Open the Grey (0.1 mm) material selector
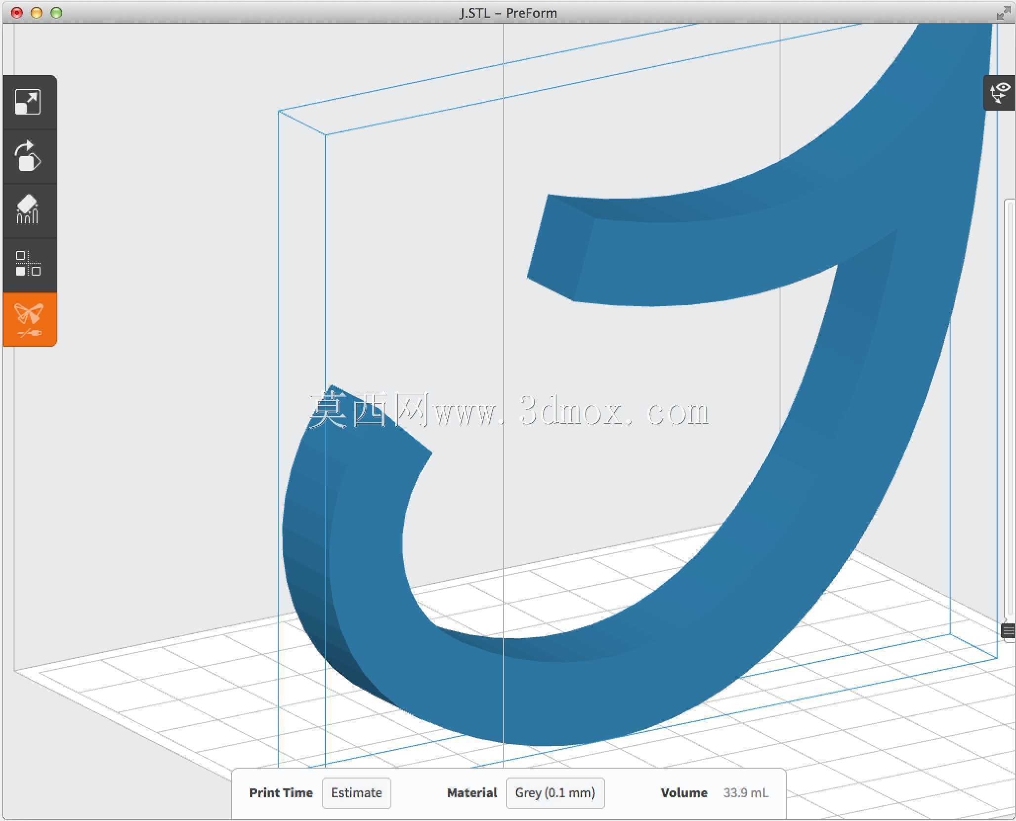Screen dimensions: 1016x821 pos(555,793)
